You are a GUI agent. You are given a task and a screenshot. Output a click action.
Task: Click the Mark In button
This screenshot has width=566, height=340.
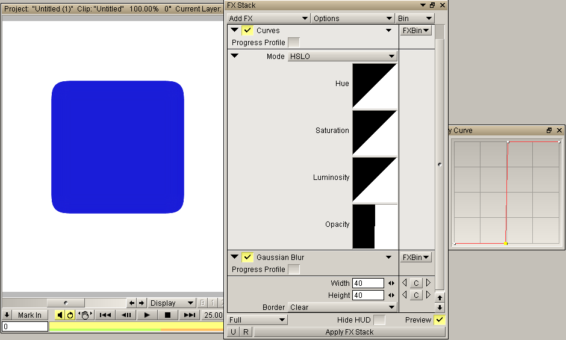pyautogui.click(x=30, y=315)
